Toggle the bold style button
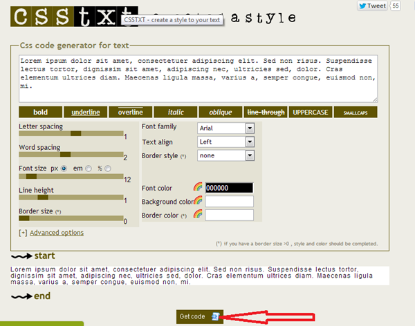This screenshot has width=415, height=326. pos(41,112)
